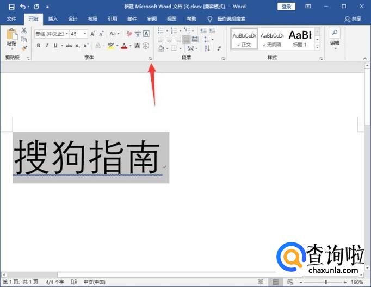371x287 pixels.
Task: Open the phonetic guide tool
Action: point(138,34)
